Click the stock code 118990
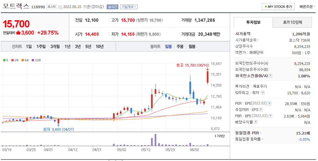 [38, 7]
